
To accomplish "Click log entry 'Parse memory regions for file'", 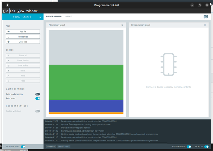I will pyautogui.click(x=76, y=128).
